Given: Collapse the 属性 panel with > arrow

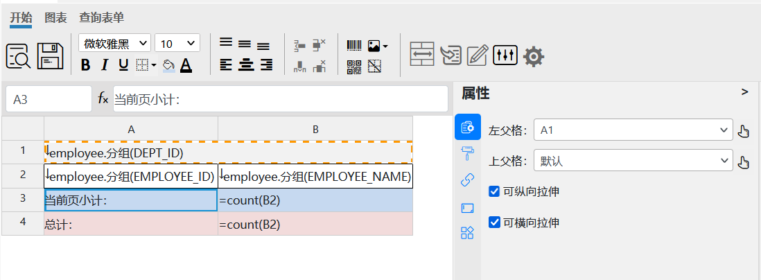Looking at the screenshot, I should (x=745, y=91).
